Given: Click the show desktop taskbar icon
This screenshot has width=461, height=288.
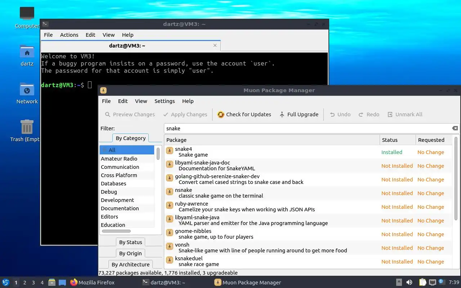Looking at the screenshot, I should tap(62, 282).
